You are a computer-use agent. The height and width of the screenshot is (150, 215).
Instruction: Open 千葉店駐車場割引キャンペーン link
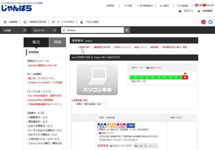click(x=45, y=104)
